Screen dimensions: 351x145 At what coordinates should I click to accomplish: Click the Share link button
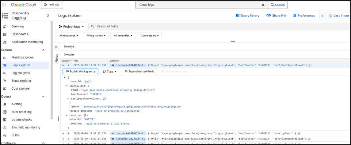[x=276, y=16]
